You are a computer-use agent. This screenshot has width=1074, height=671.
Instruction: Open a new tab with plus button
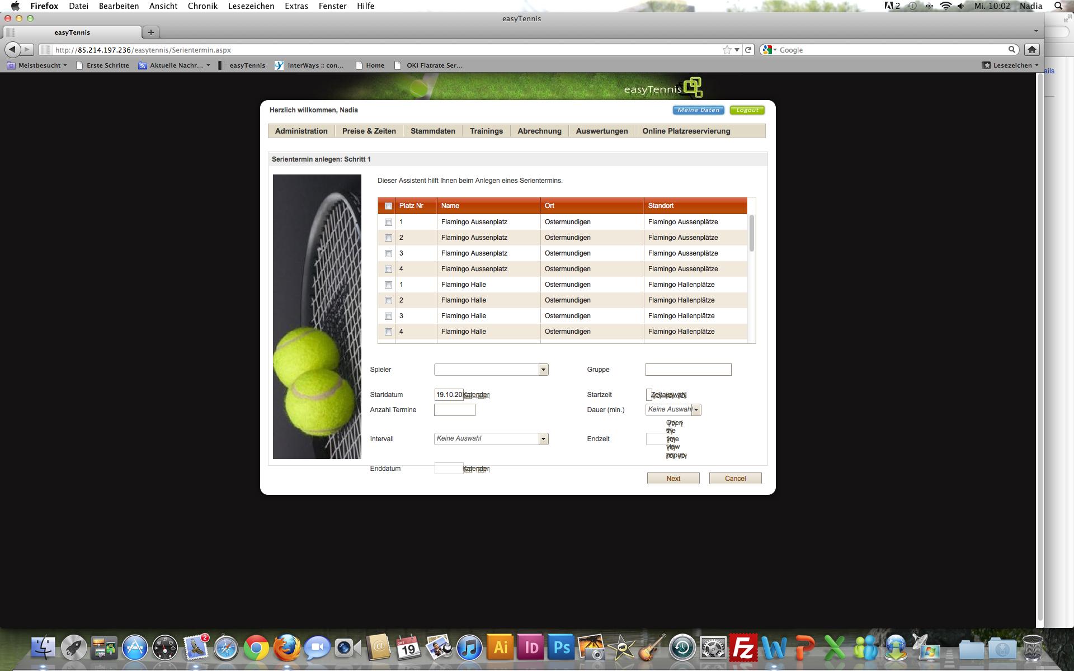click(x=150, y=32)
